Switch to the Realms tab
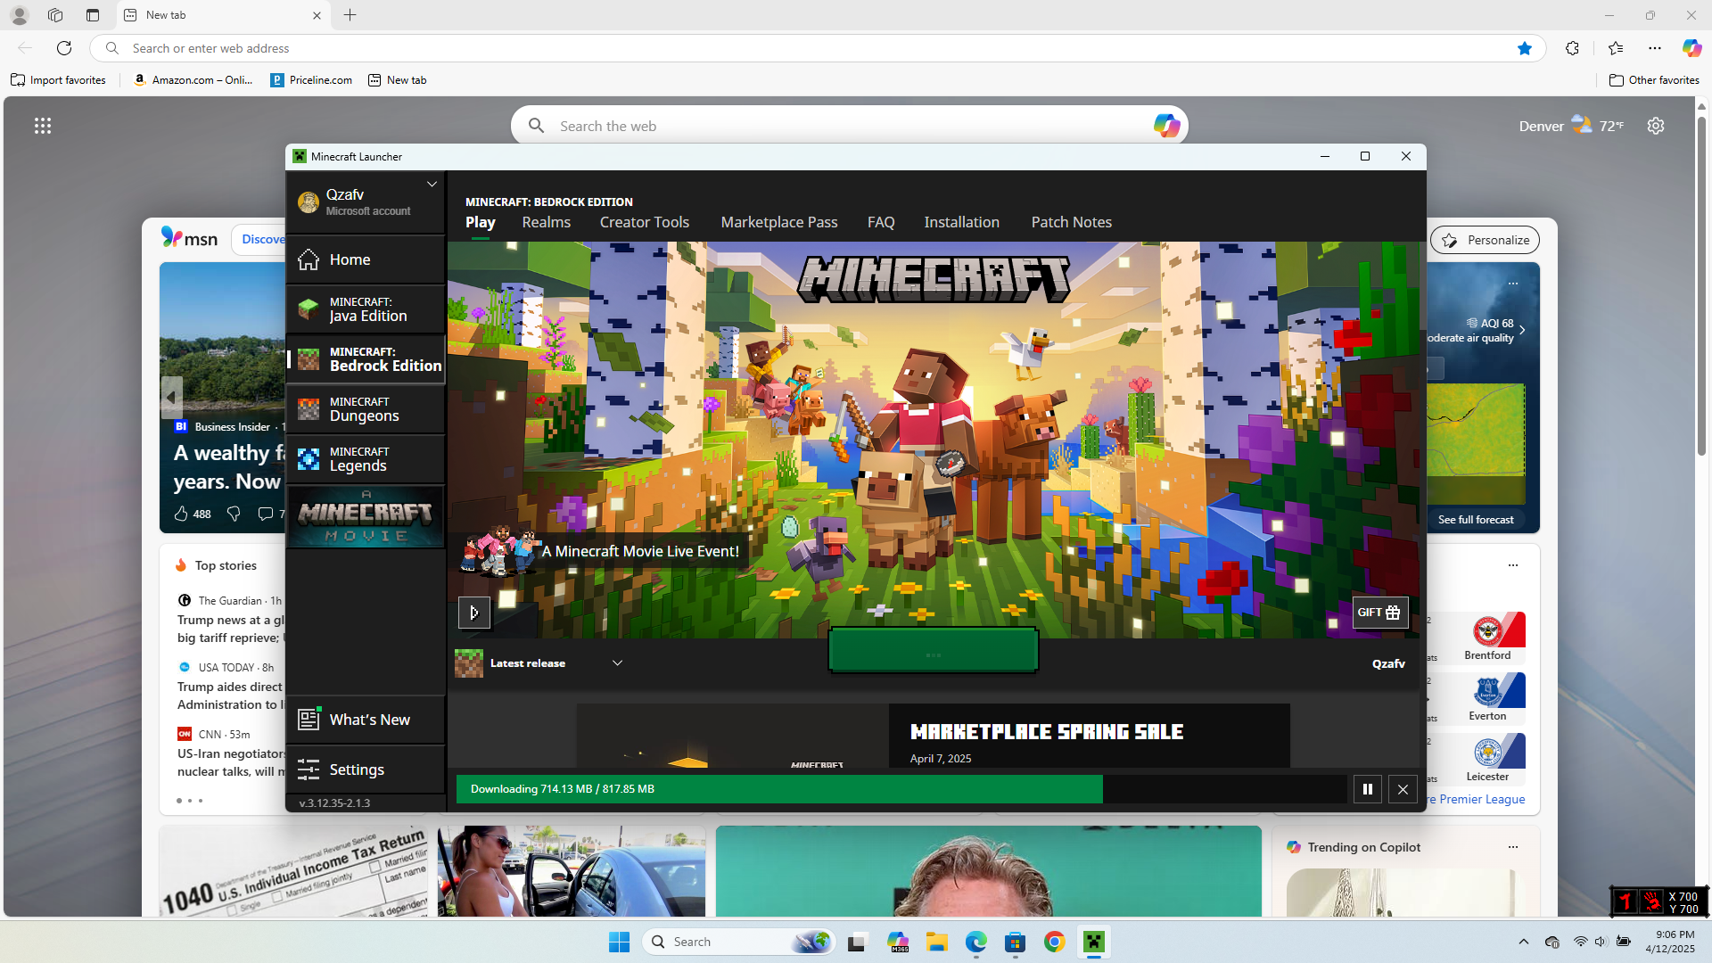The width and height of the screenshot is (1712, 963). [x=546, y=223]
